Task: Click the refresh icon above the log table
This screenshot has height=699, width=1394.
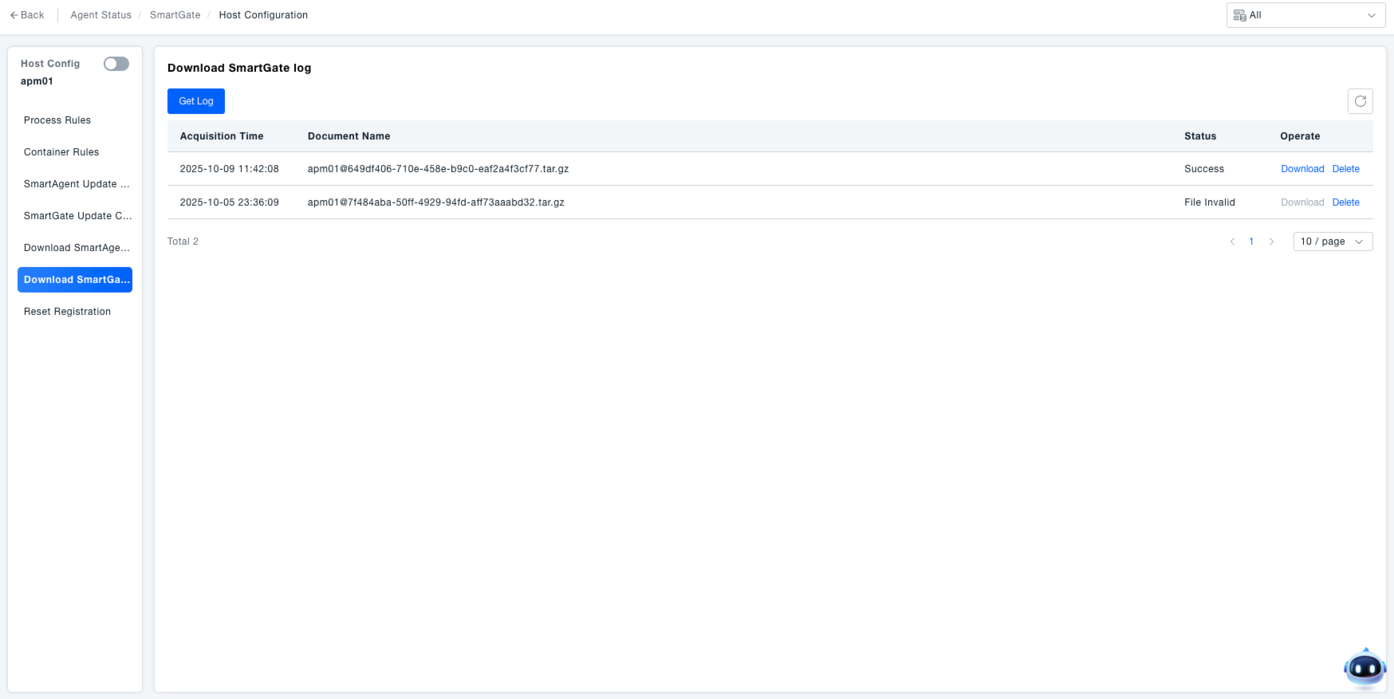Action: click(x=1360, y=101)
